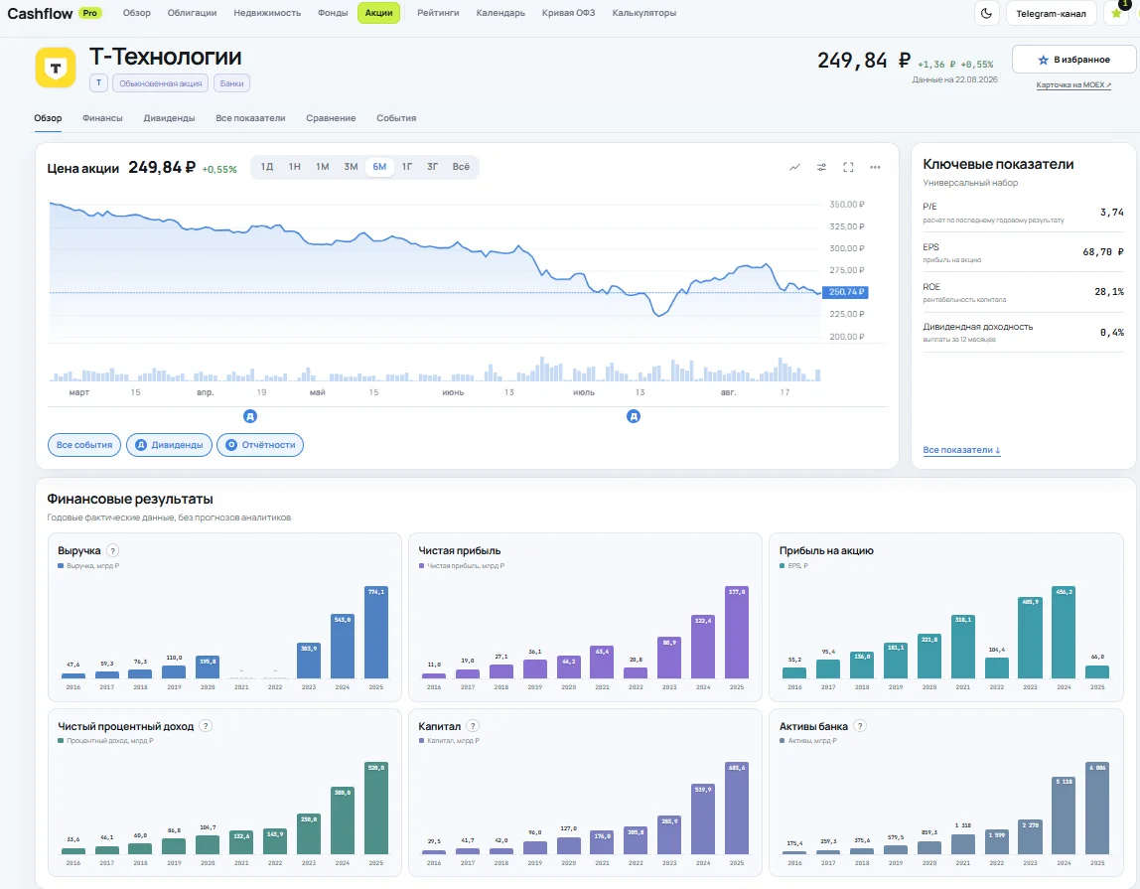Toggle Все события filter
1140x889 pixels.
[x=84, y=445]
